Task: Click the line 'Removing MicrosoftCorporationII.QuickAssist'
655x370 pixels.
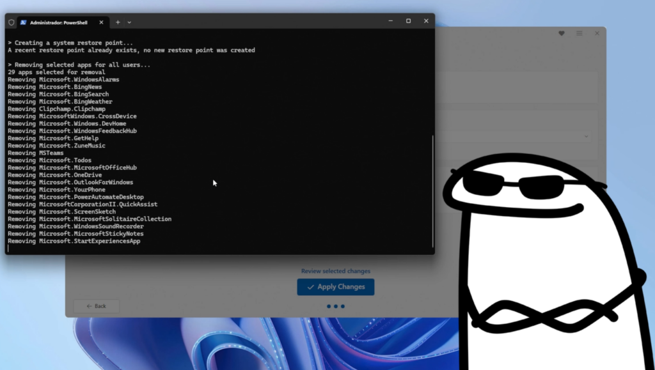Action: pos(83,204)
